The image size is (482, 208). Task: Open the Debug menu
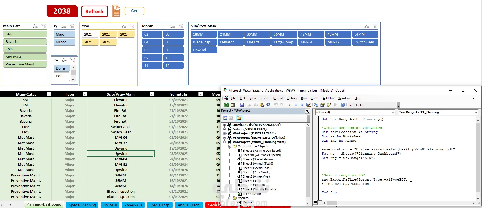[x=292, y=98]
